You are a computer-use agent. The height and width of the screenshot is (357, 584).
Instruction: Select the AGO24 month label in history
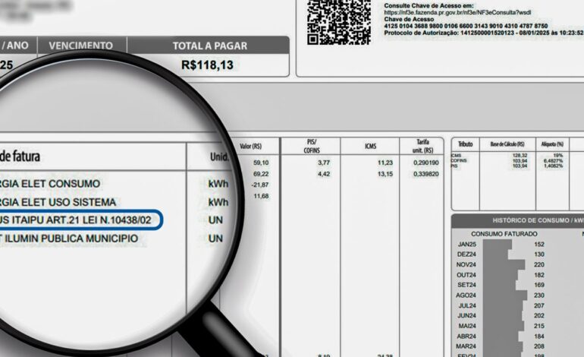point(466,295)
